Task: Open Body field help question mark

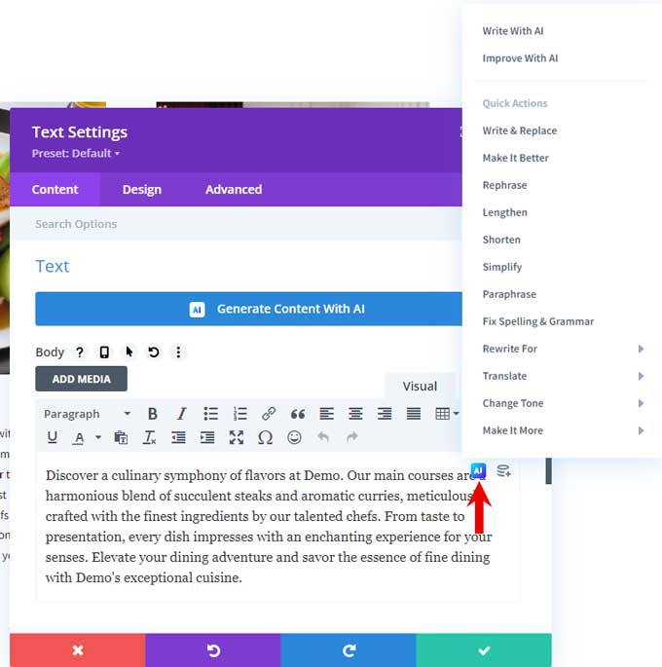Action: [x=79, y=352]
